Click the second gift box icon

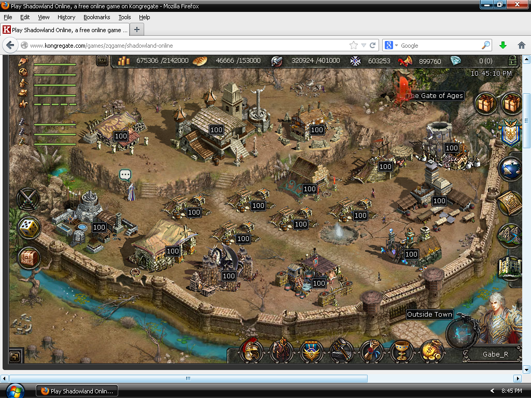point(511,103)
